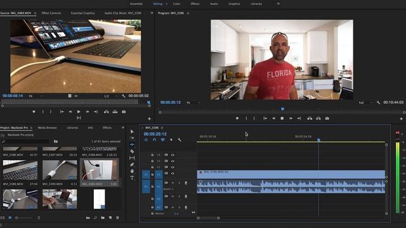Solo the A1 audio track
The width and height of the screenshot is (406, 228).
point(179,183)
